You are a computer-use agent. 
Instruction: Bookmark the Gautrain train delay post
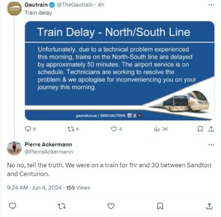[x=200, y=129]
